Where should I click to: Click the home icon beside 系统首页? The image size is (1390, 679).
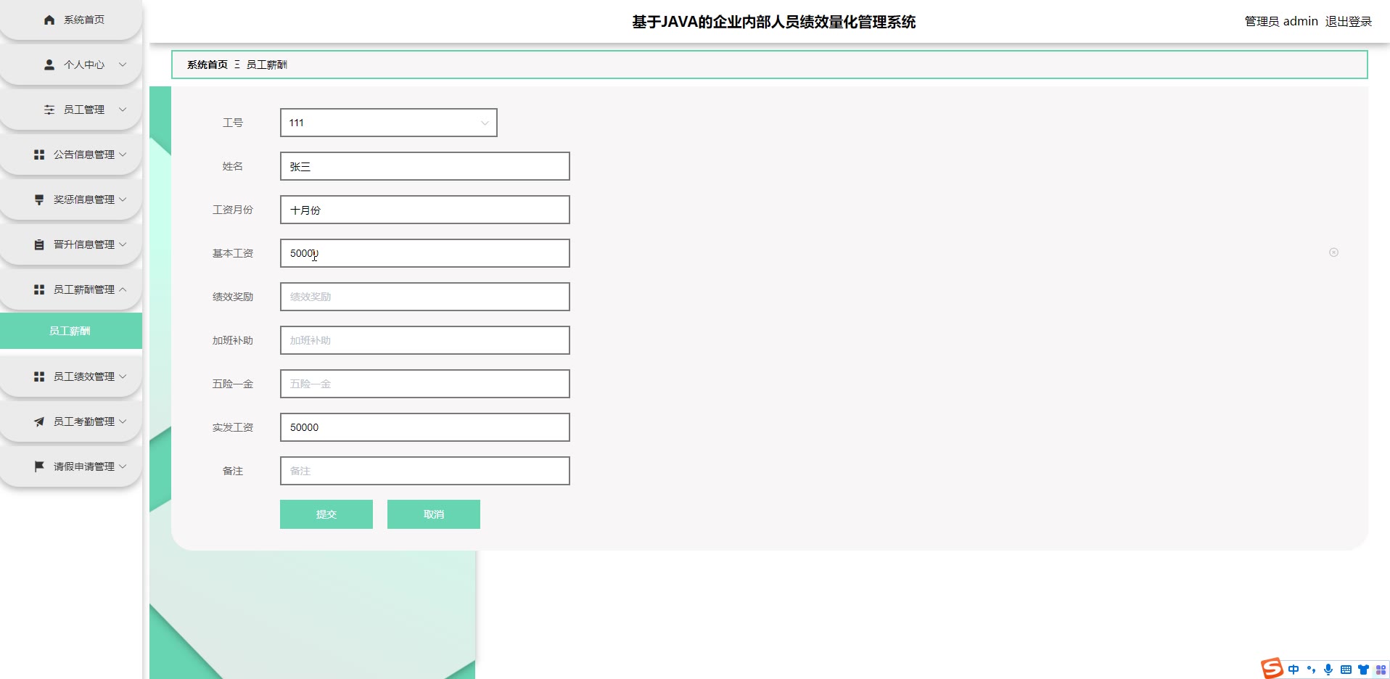tap(49, 20)
